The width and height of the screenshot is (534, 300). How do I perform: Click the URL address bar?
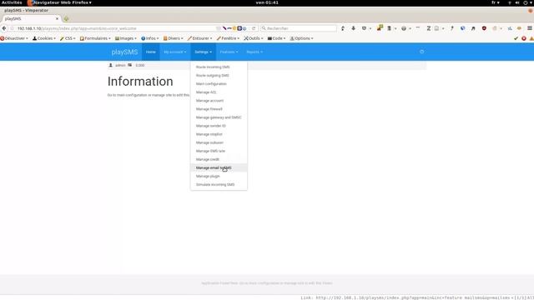pos(116,28)
